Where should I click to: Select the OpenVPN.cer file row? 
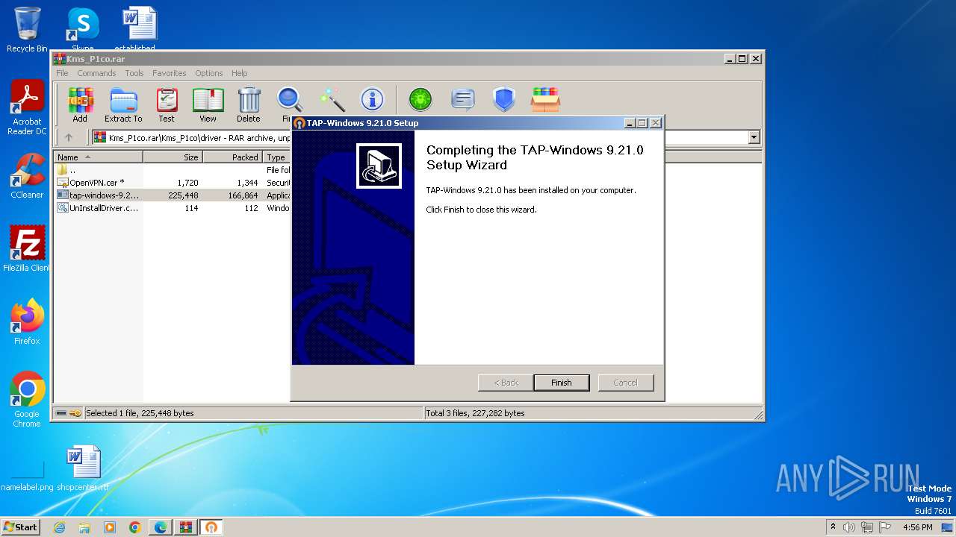(173, 183)
